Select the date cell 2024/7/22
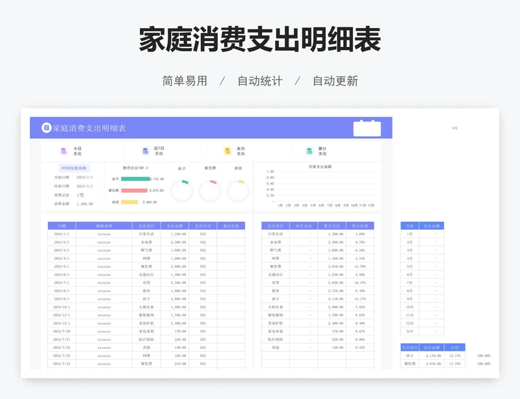The height and width of the screenshot is (399, 520). pyautogui.click(x=62, y=348)
